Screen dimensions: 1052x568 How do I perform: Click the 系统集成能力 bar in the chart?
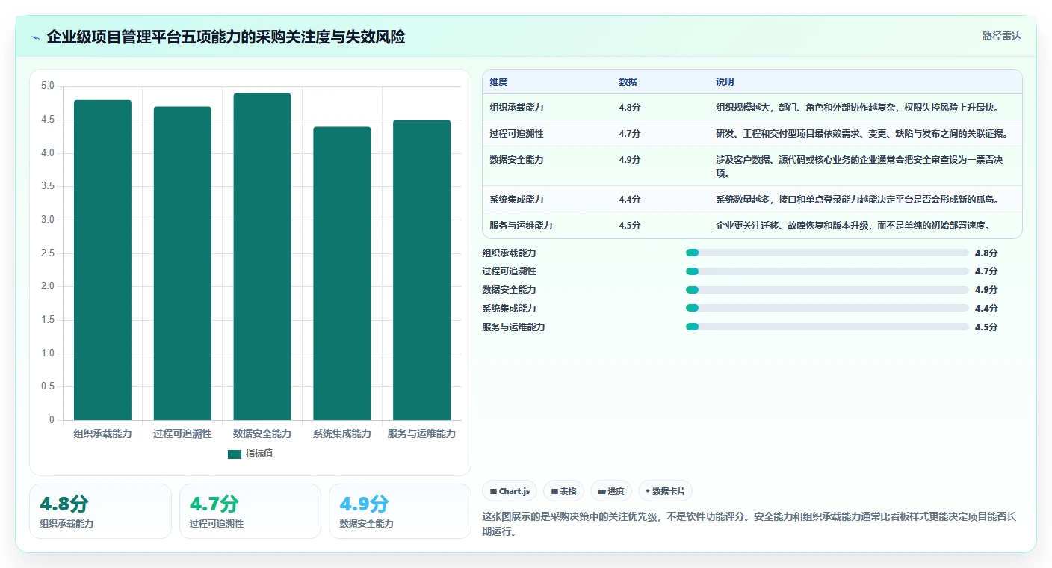[x=342, y=274]
